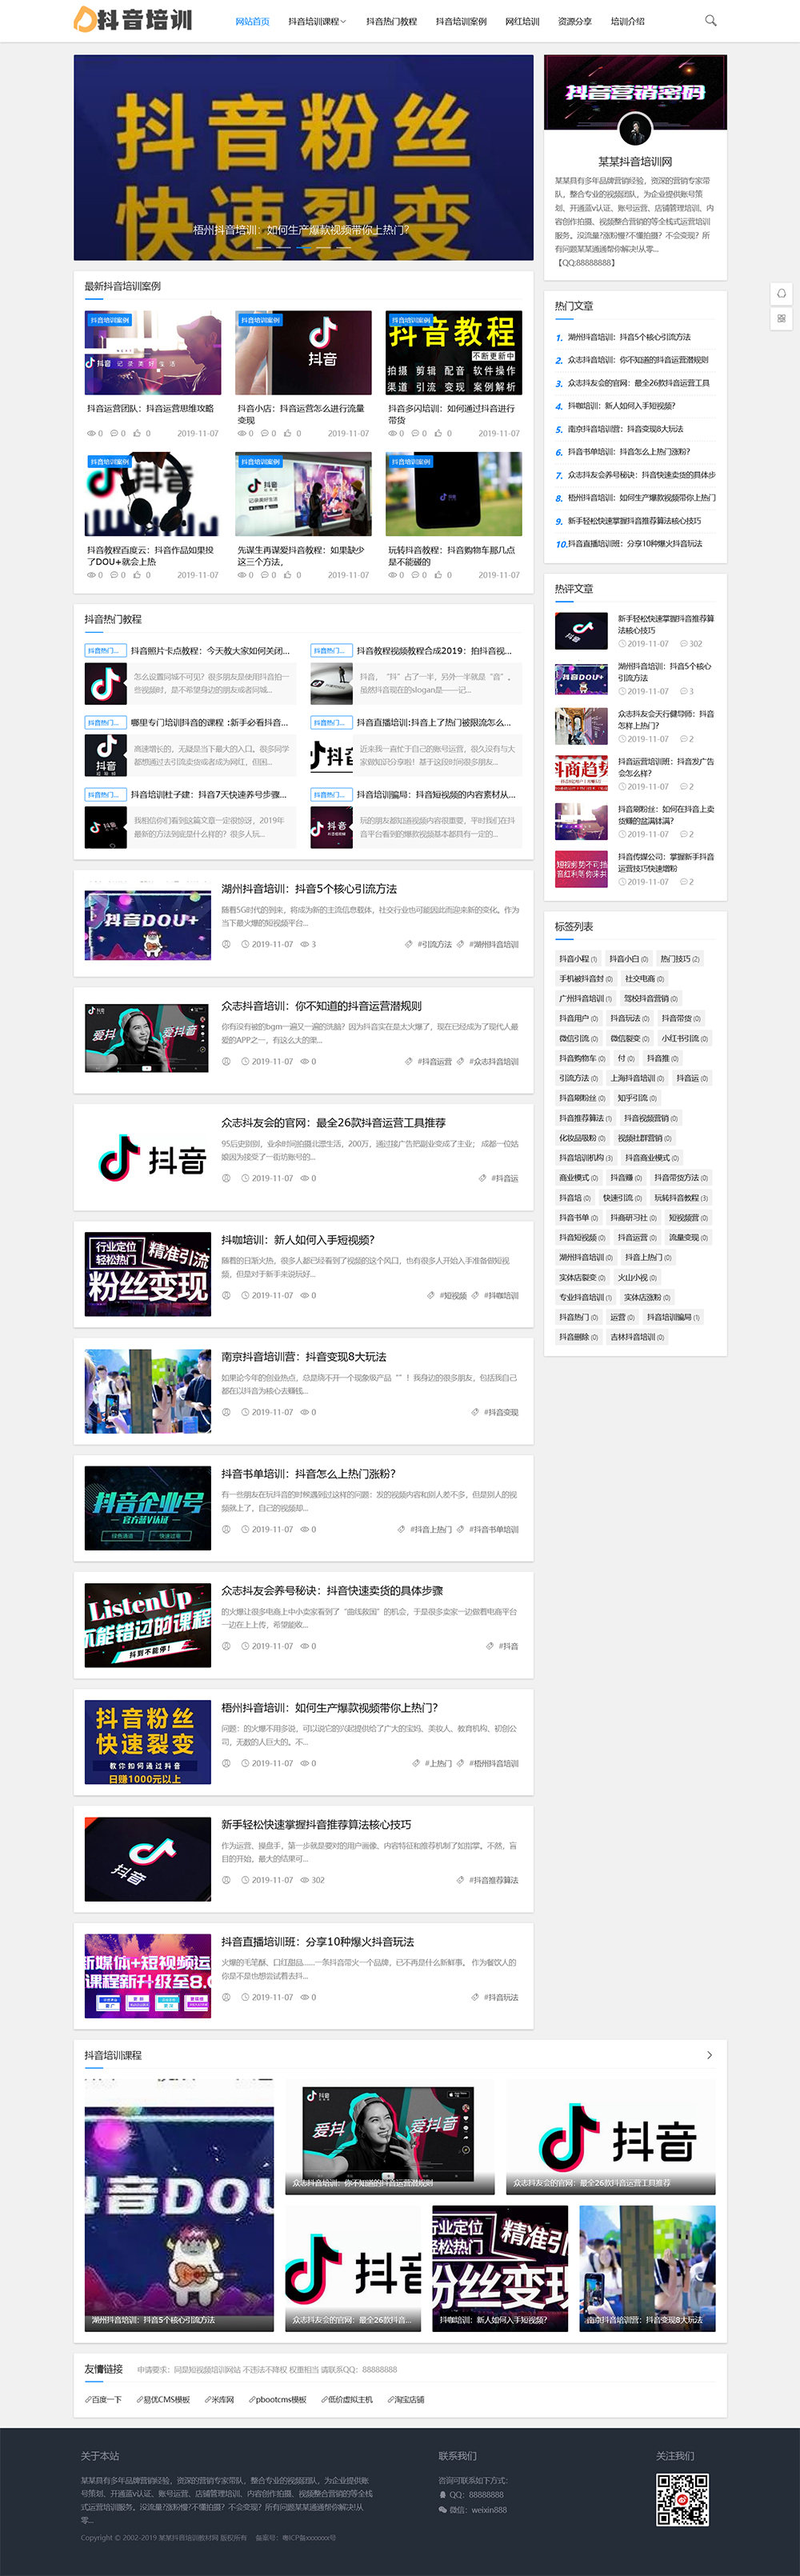800x2576 pixels.
Task: Click the link icon beside 易优CMS模板
Action: (140, 2399)
